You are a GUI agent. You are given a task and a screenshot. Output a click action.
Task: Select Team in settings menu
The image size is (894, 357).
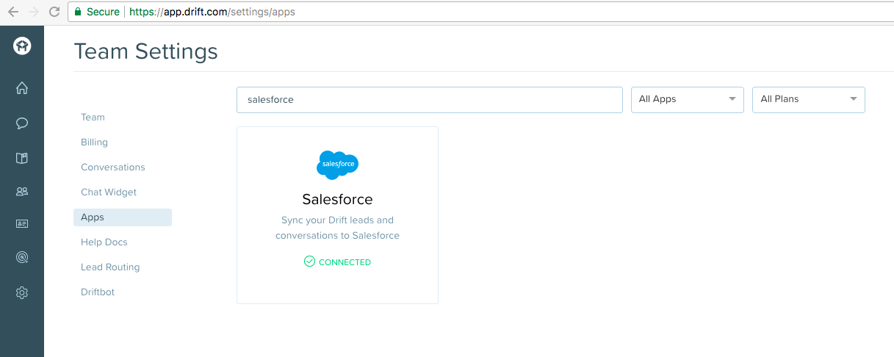click(x=93, y=117)
